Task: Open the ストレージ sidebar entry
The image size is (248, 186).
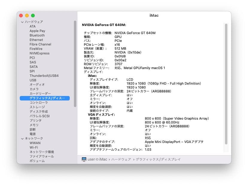Action: 37,107
